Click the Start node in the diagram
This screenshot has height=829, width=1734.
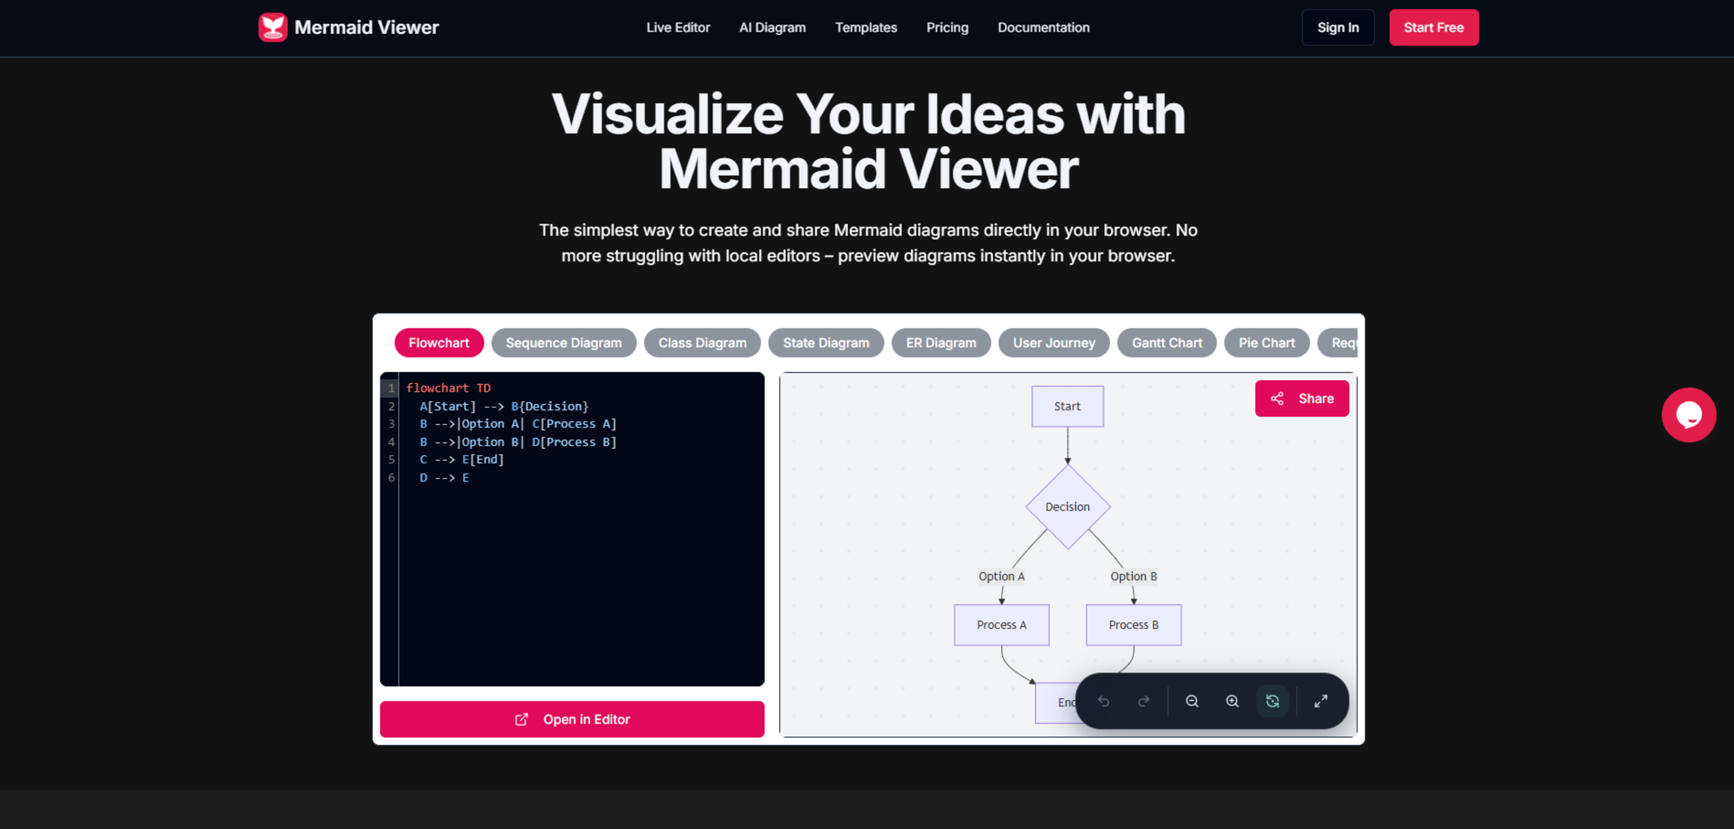pos(1067,406)
